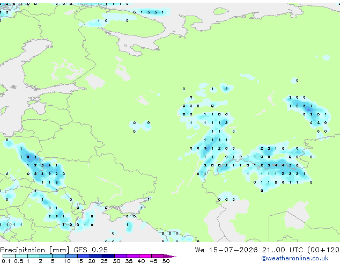Click the 0.1–0.5 mm legend color swatch
This screenshot has width=340, height=263.
9,256
